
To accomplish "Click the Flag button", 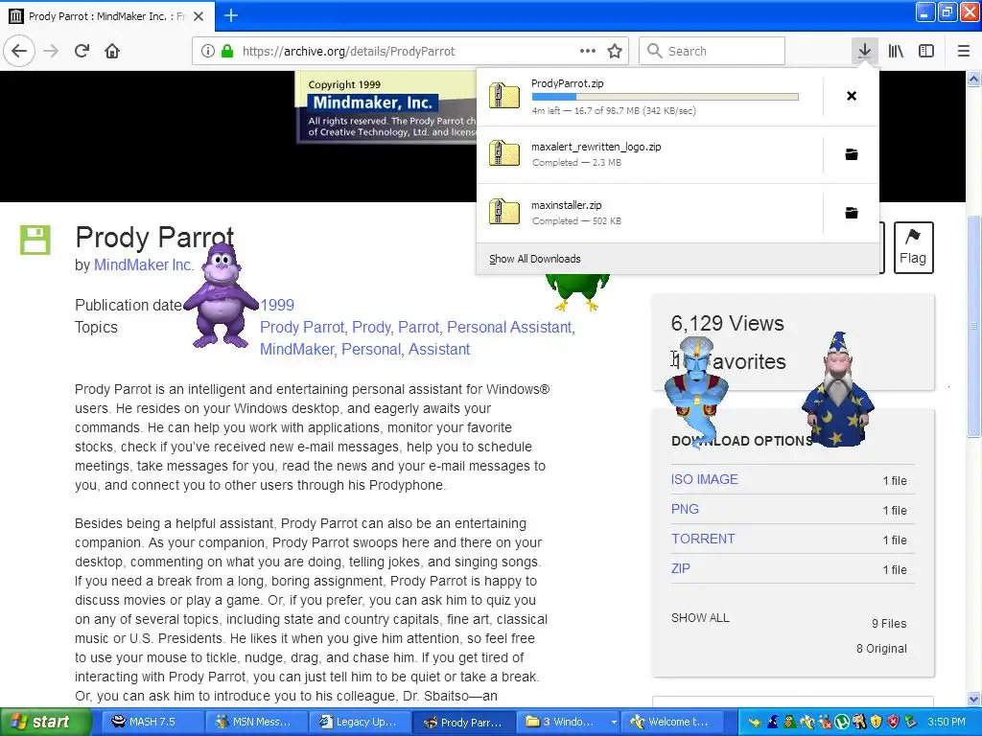I will click(913, 247).
